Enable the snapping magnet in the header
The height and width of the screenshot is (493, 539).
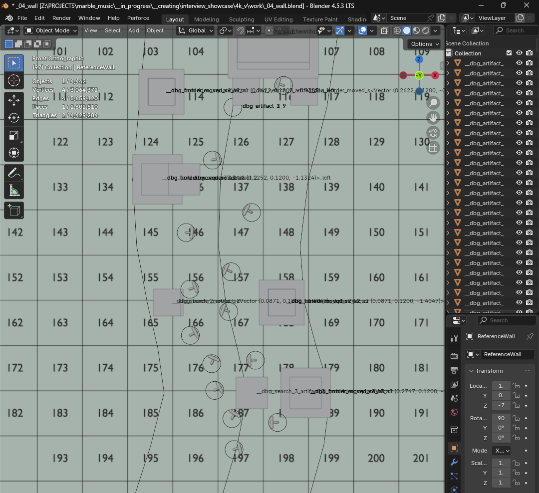(x=240, y=30)
